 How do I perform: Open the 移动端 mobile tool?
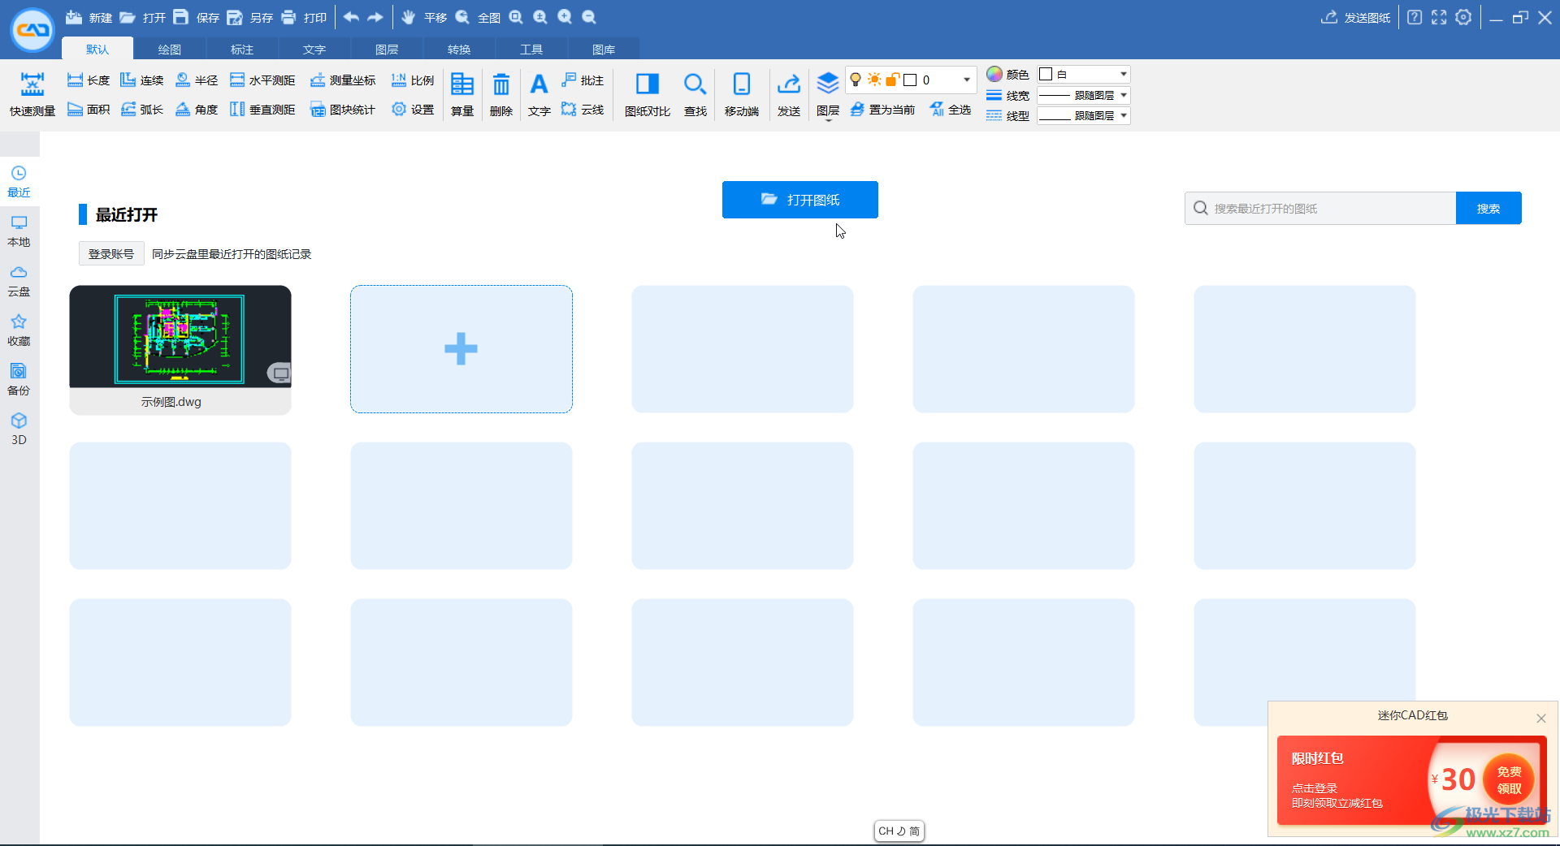[742, 94]
